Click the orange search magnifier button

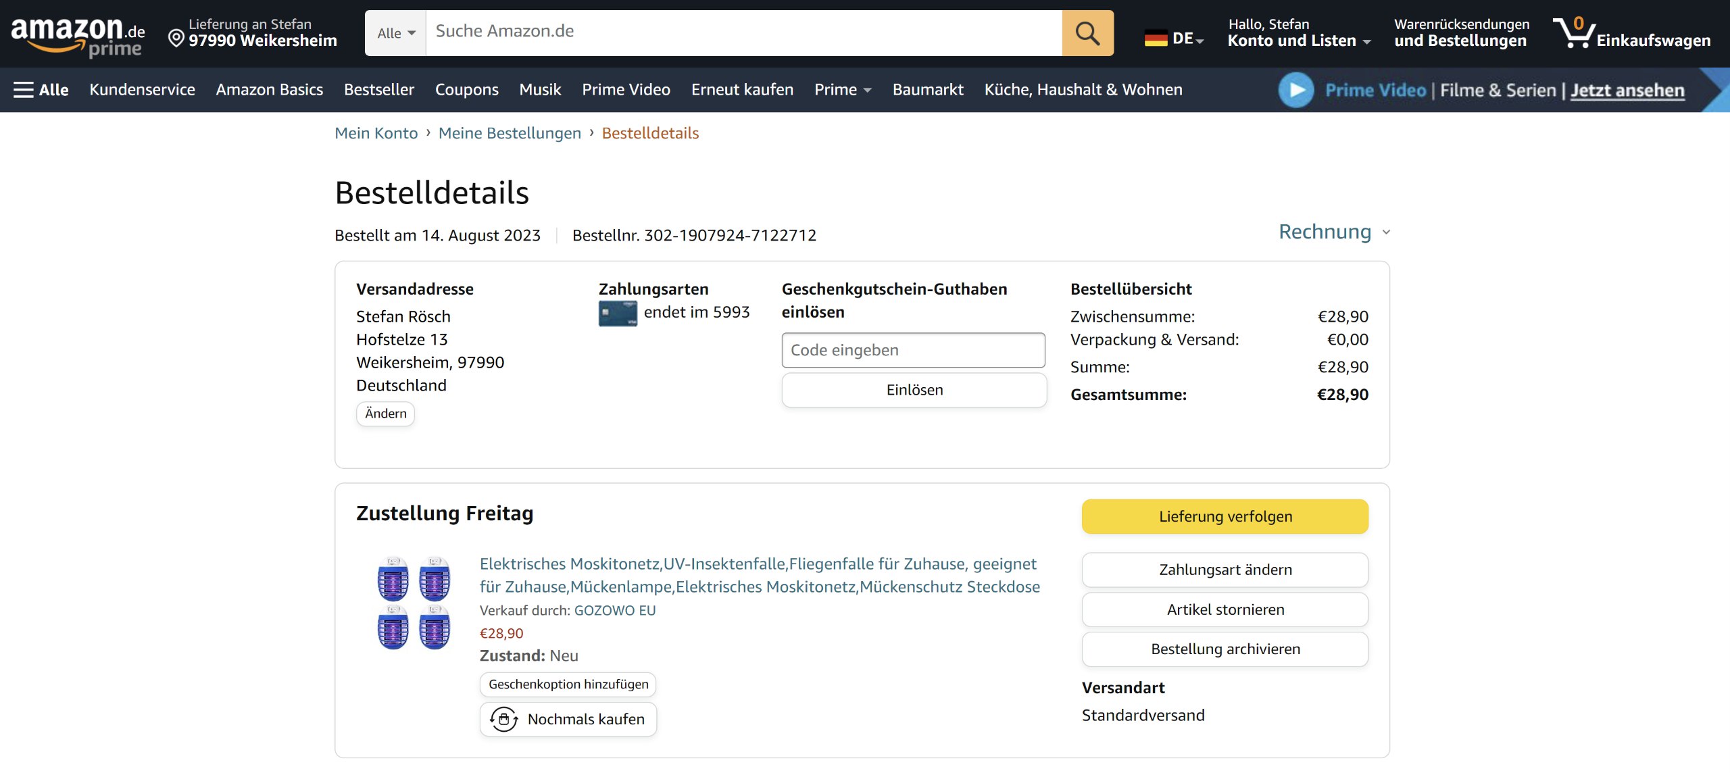[x=1087, y=32]
